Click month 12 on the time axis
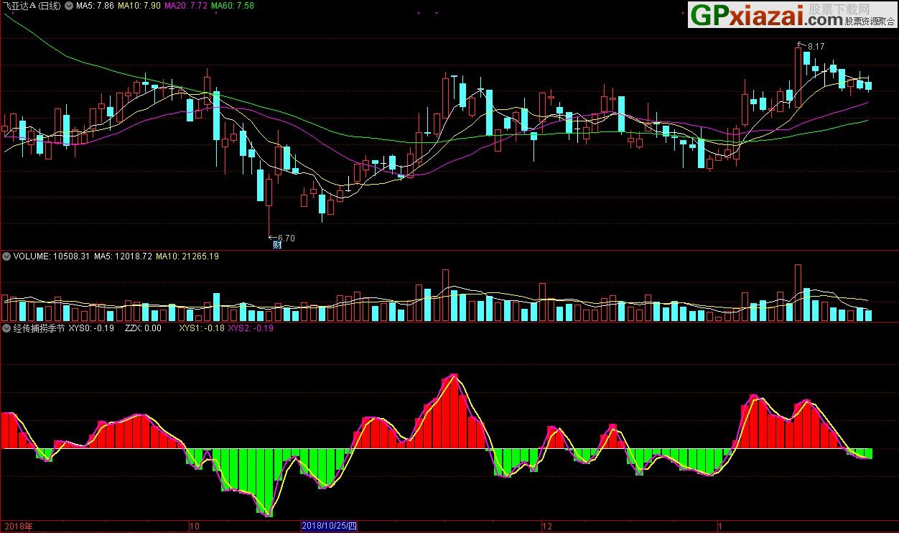The height and width of the screenshot is (533, 899). tap(547, 526)
